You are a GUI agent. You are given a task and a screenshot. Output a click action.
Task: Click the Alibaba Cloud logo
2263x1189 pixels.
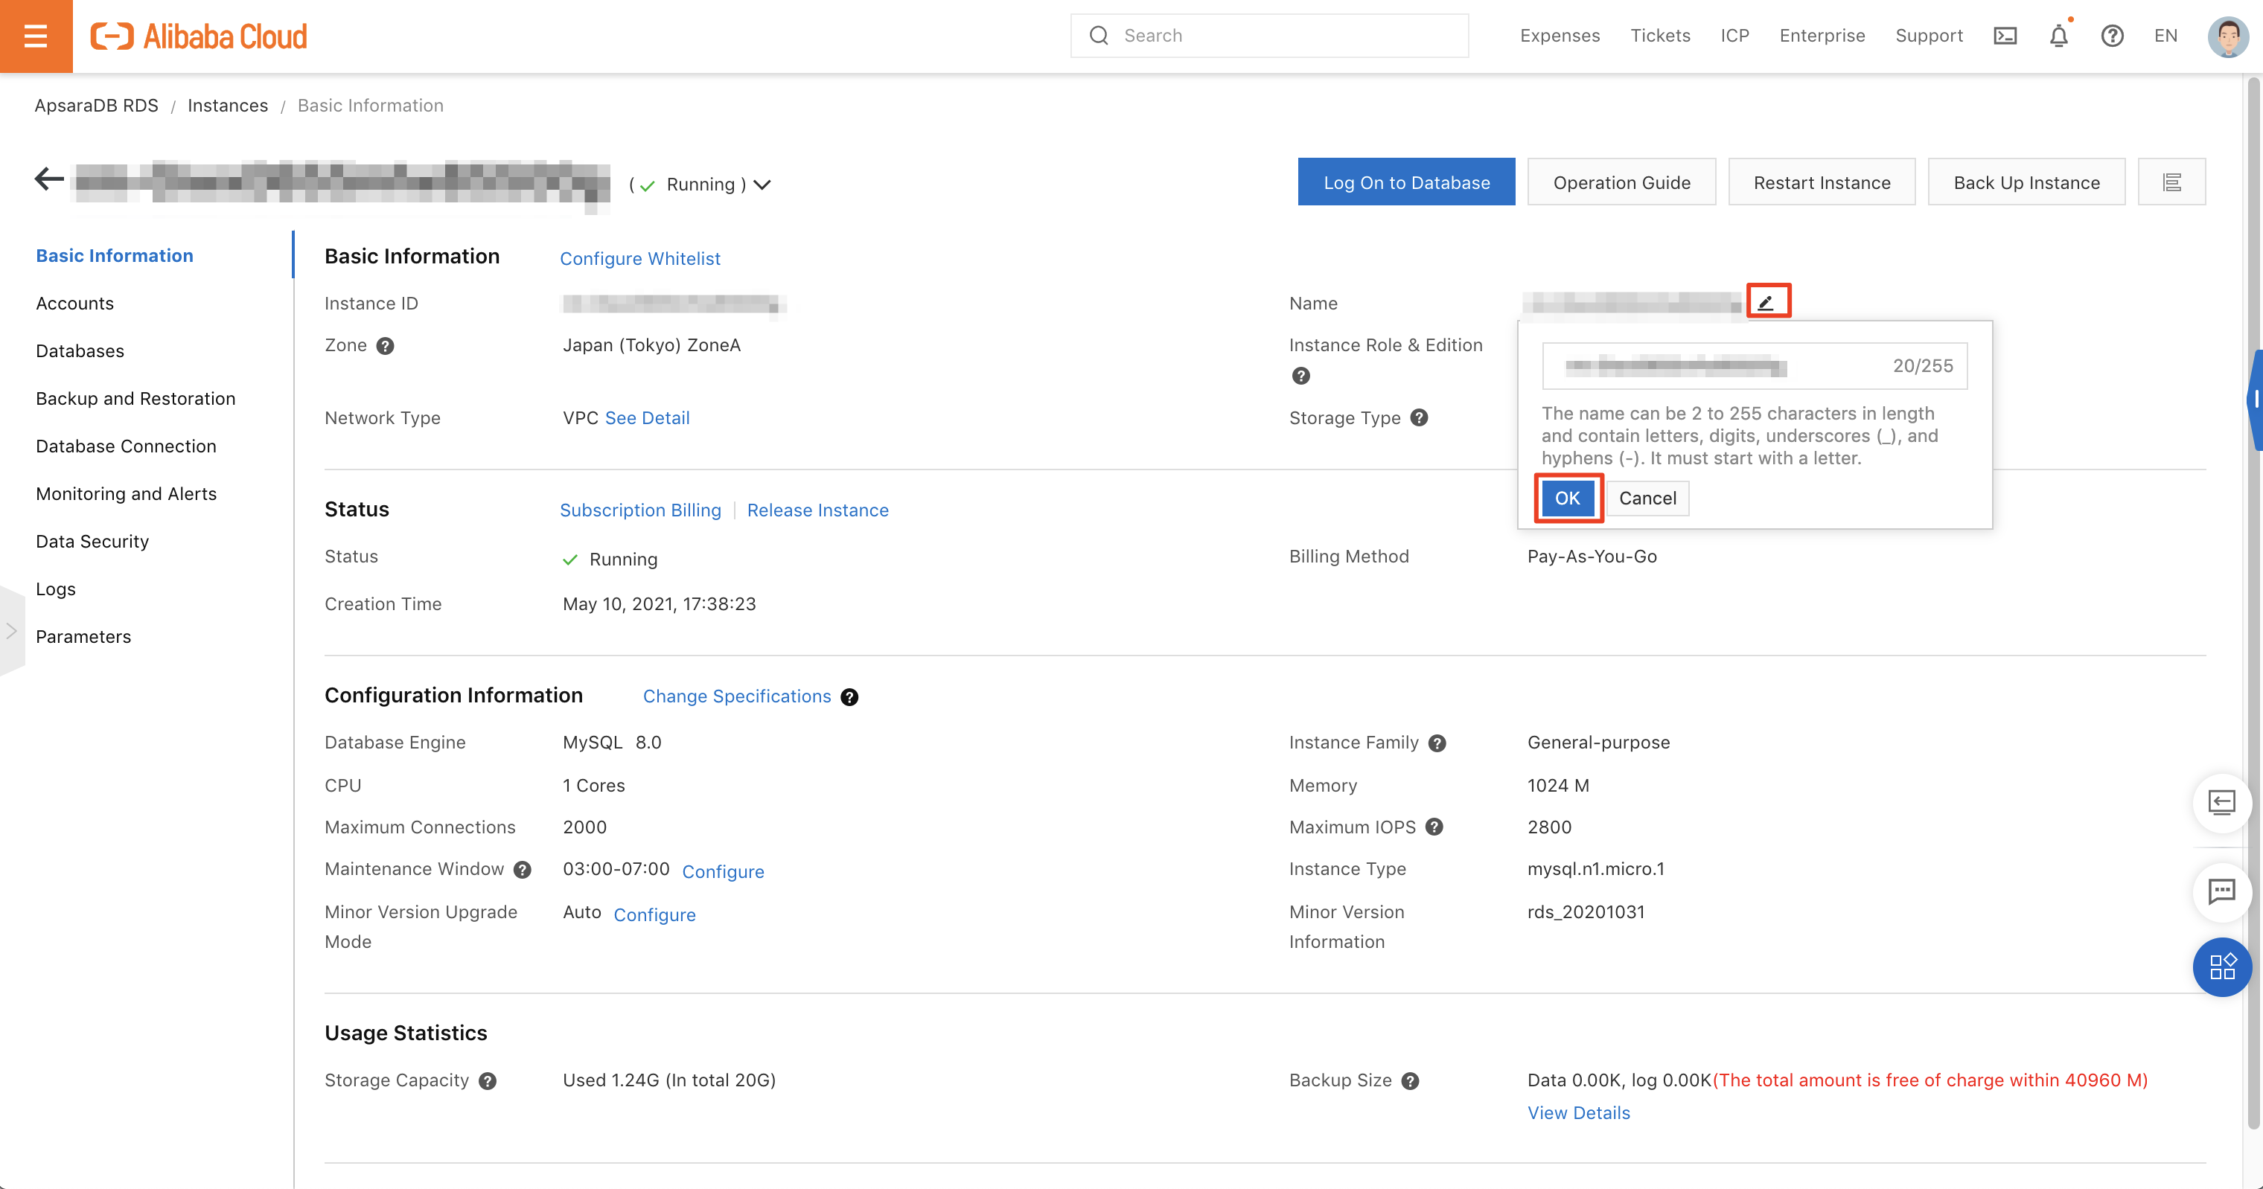tap(199, 36)
